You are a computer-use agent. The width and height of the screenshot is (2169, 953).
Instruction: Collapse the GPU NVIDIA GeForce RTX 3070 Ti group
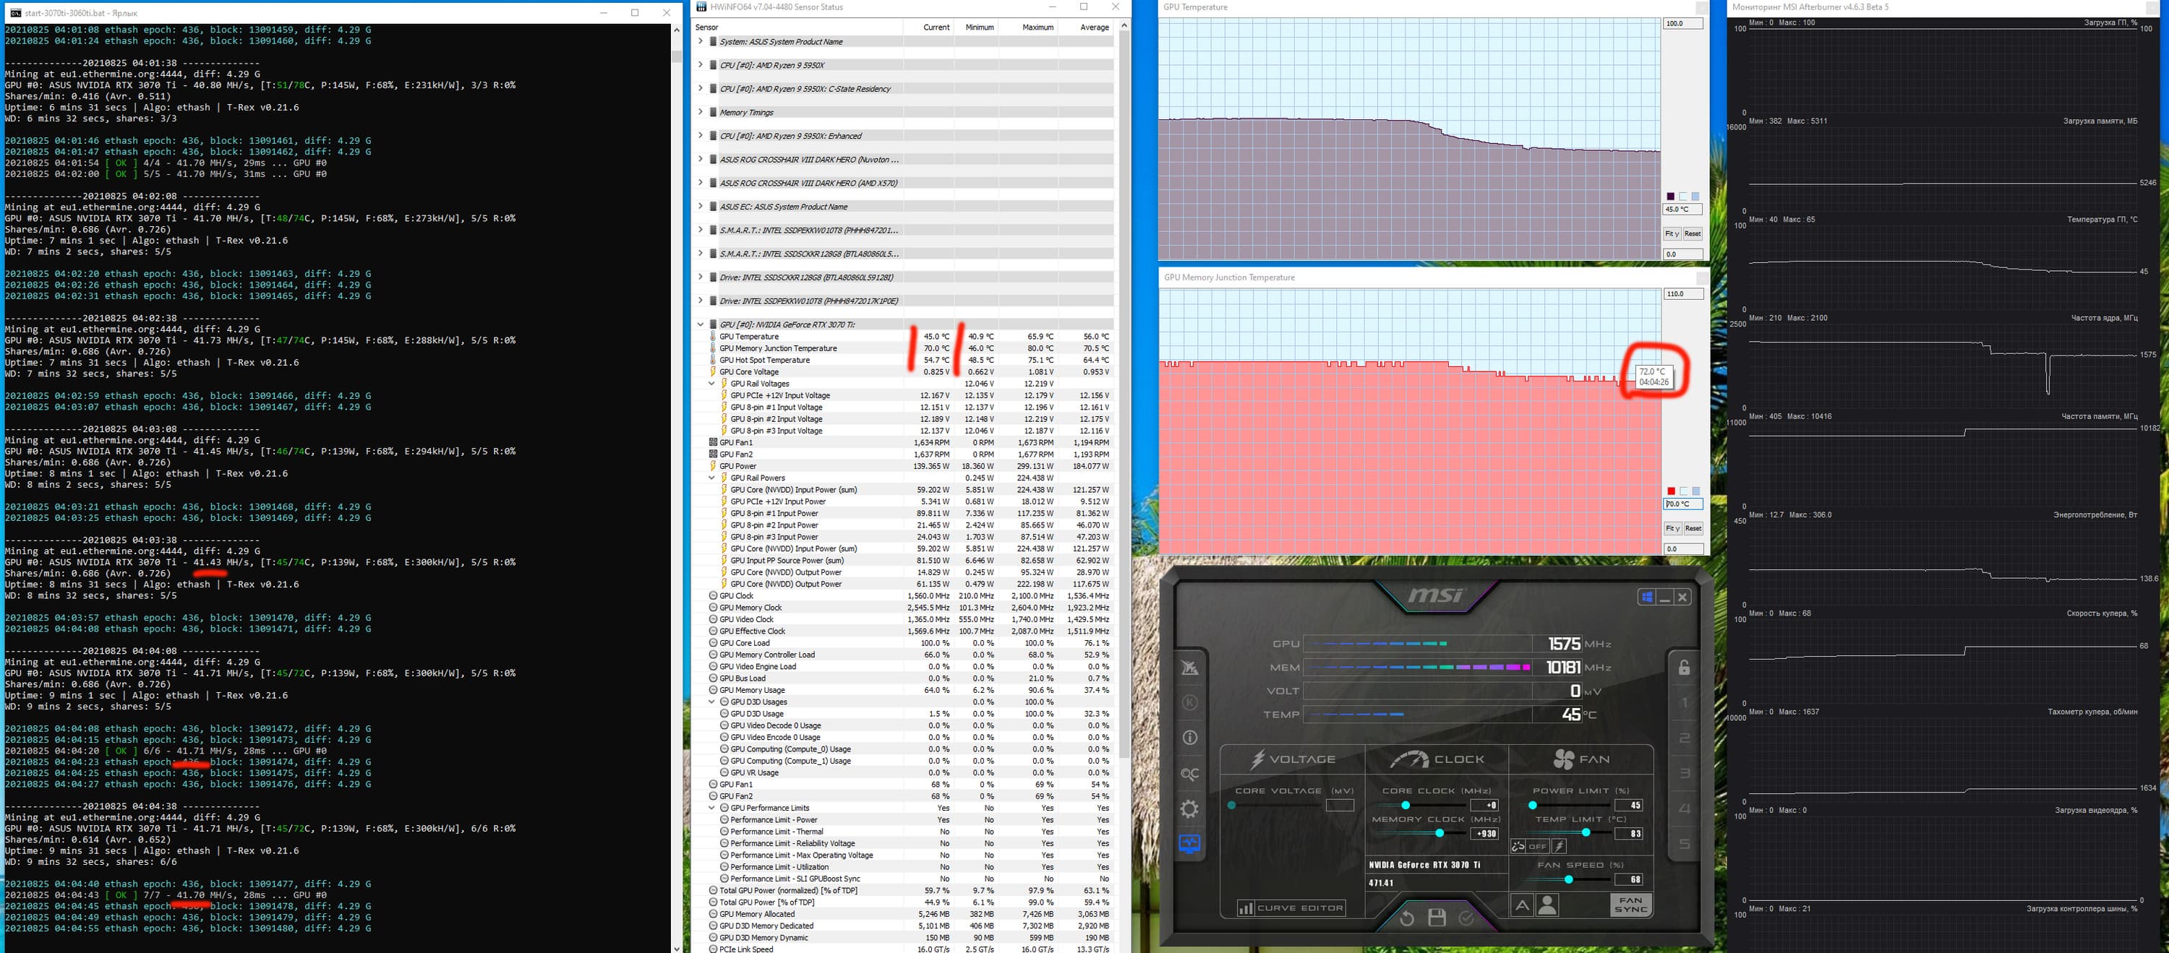[x=700, y=324]
